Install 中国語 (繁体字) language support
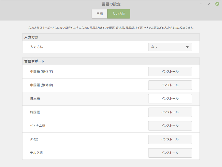The width and height of the screenshot is (222, 167). point(170,85)
